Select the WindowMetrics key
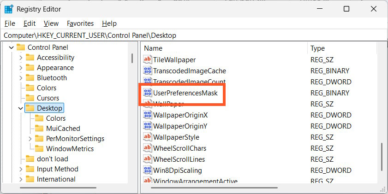The width and height of the screenshot is (388, 194). pyautogui.click(x=70, y=149)
